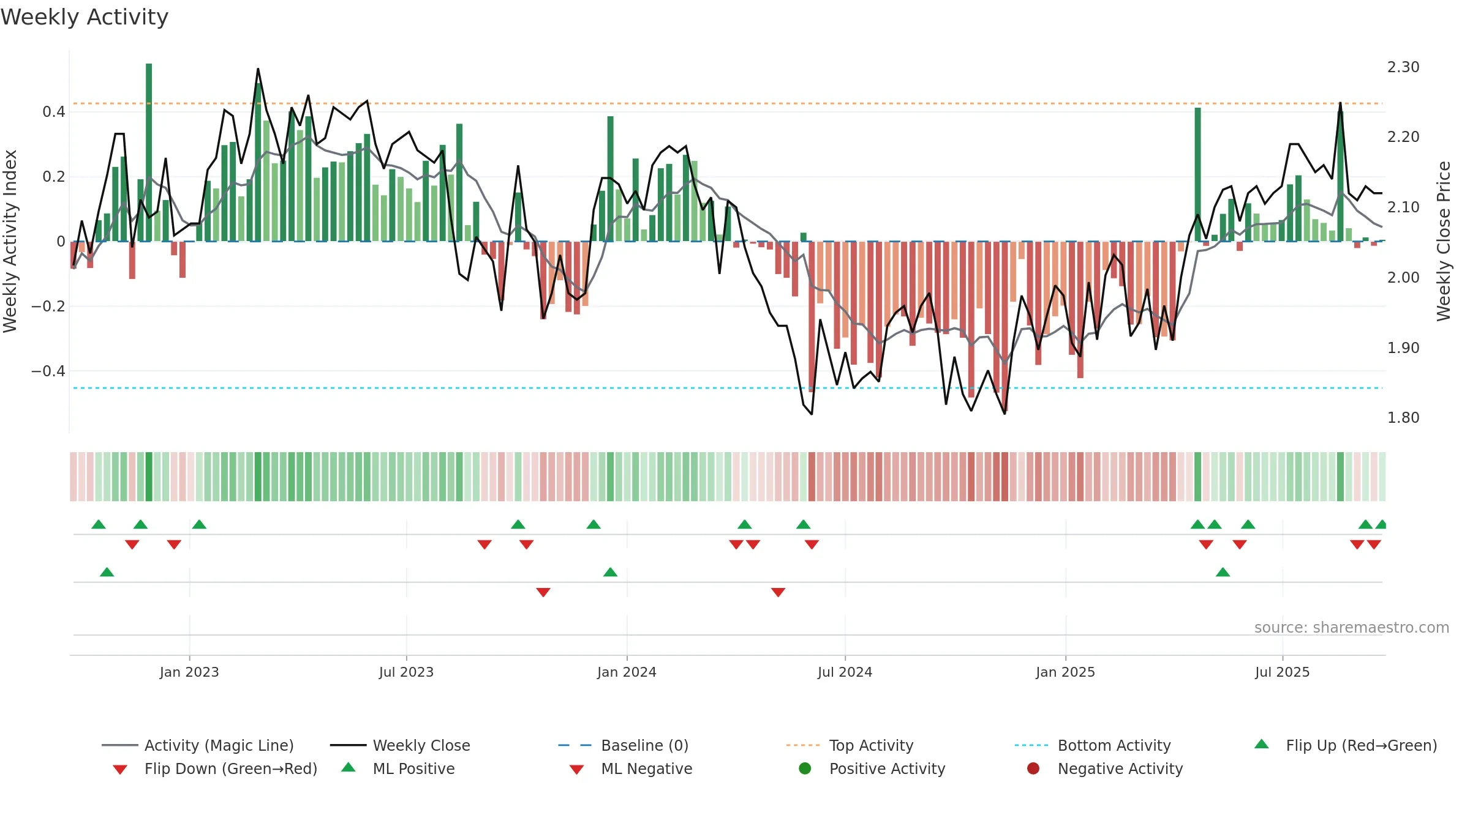
Task: Click the Flip Up marker nearest Jan 2023 tick
Action: (x=199, y=524)
